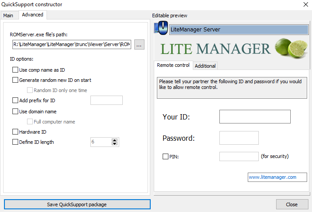The width and height of the screenshot is (312, 212).
Task: Browse for ROMServer.exe with ellipsis button
Action: pos(139,44)
